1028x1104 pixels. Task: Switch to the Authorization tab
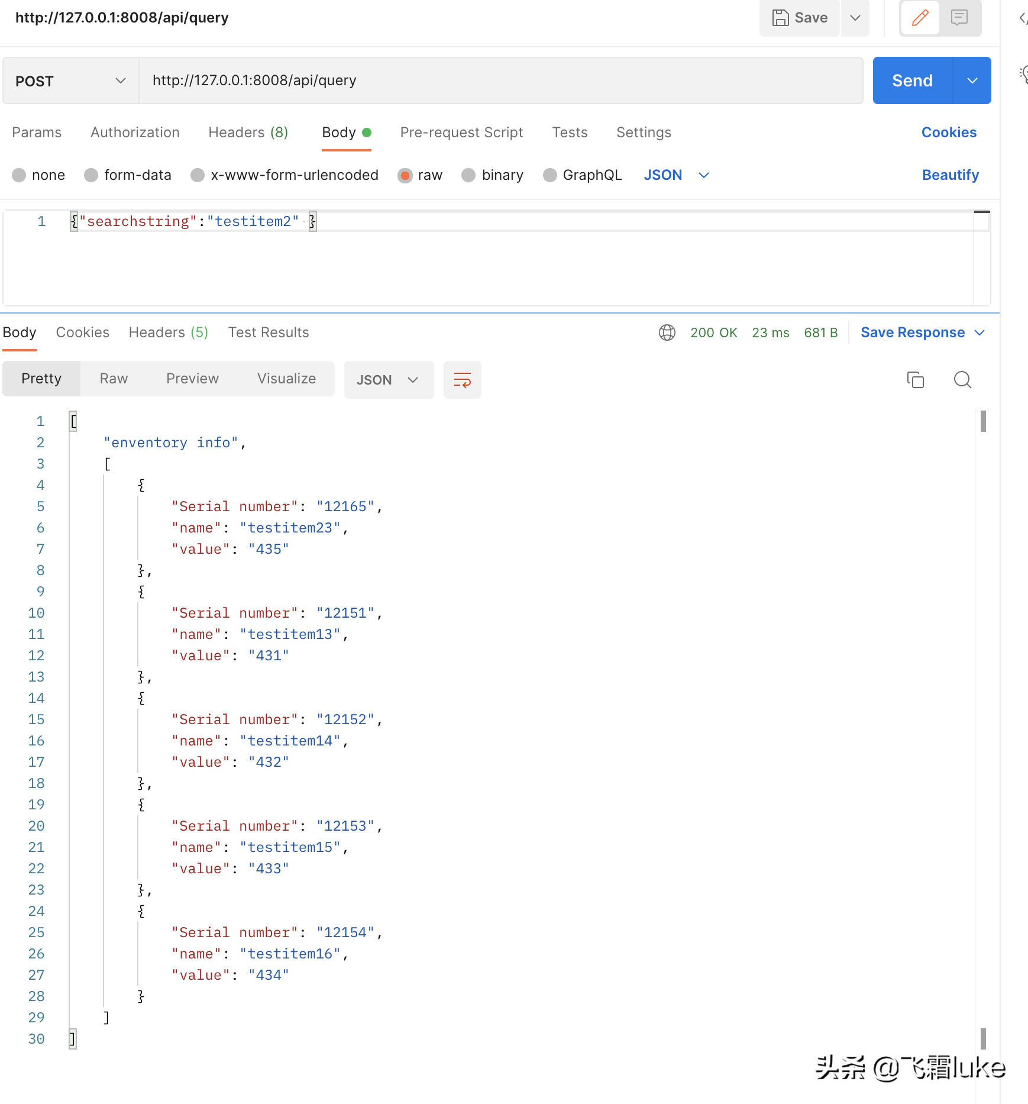point(135,133)
